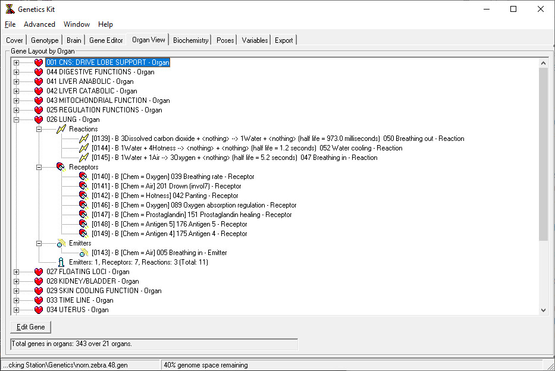Expand the 044 DIGESTIVE FUNCTIONS organ
Viewport: 555px width, 371px height.
(16, 72)
